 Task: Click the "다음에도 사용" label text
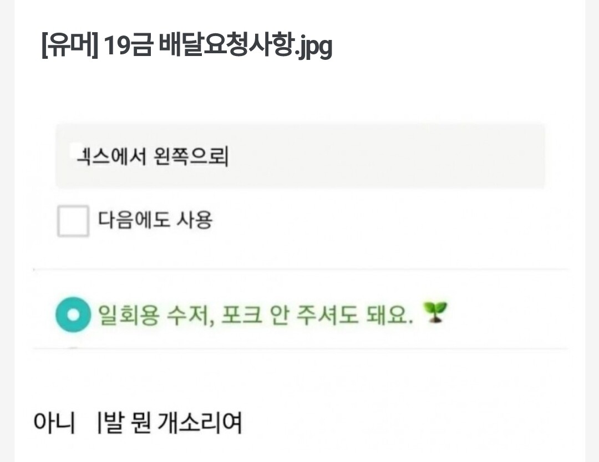tap(155, 221)
